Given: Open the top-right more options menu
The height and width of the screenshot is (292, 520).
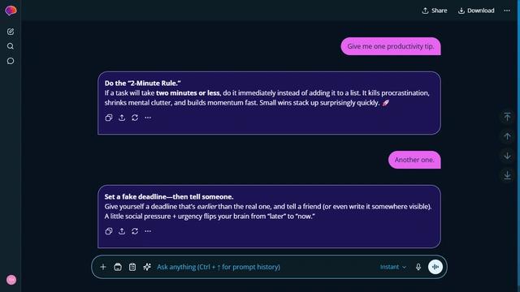Looking at the screenshot, I should (507, 11).
